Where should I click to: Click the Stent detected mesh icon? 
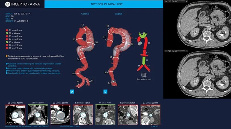click(x=144, y=75)
